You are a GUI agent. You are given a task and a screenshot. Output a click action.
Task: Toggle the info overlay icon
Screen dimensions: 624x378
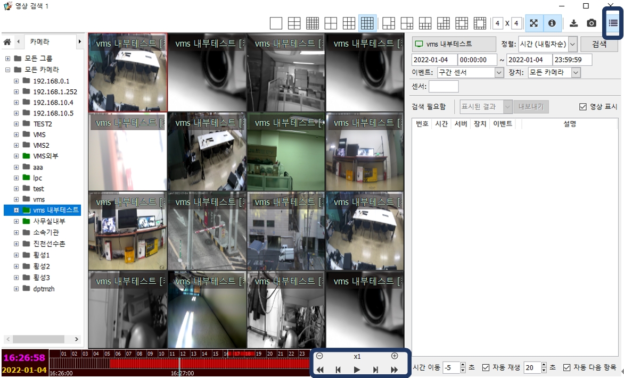(552, 23)
